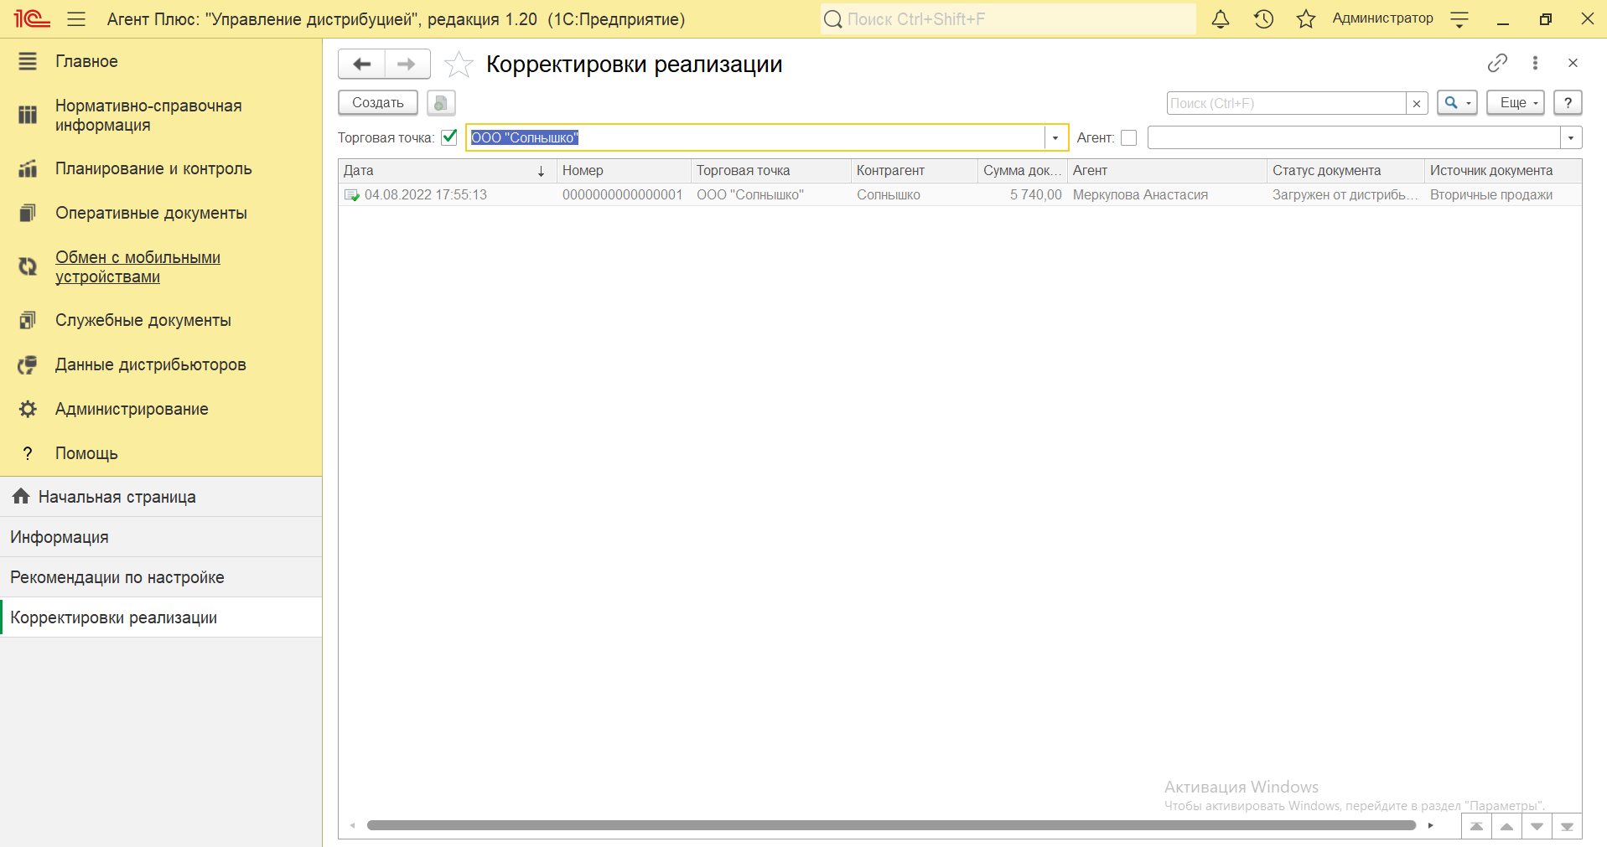Click the horizontal scrollbar right arrow

pos(1430,825)
